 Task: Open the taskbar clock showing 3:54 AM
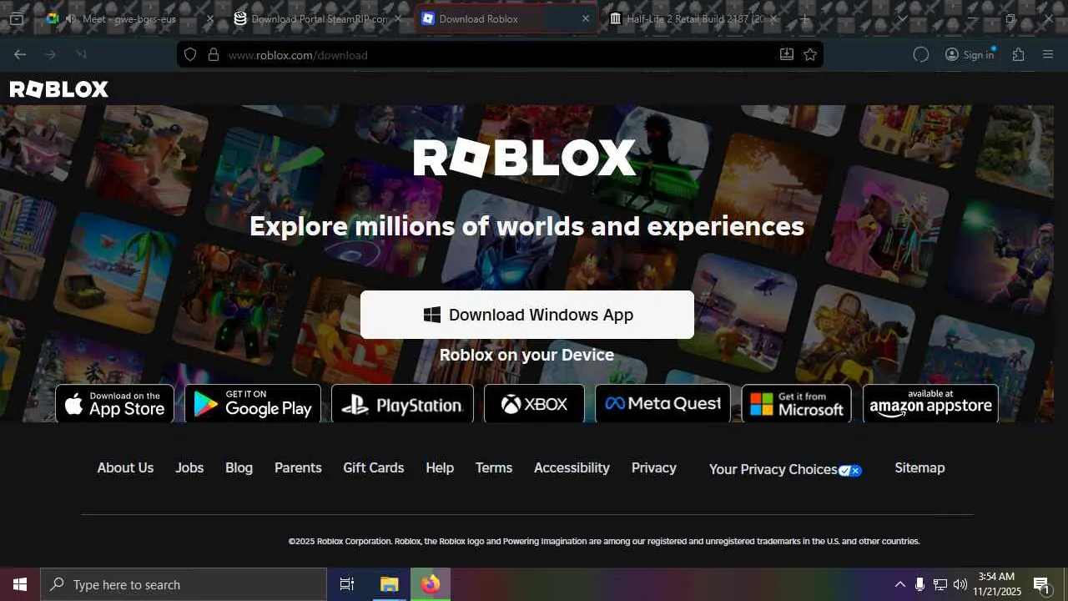pos(996,584)
